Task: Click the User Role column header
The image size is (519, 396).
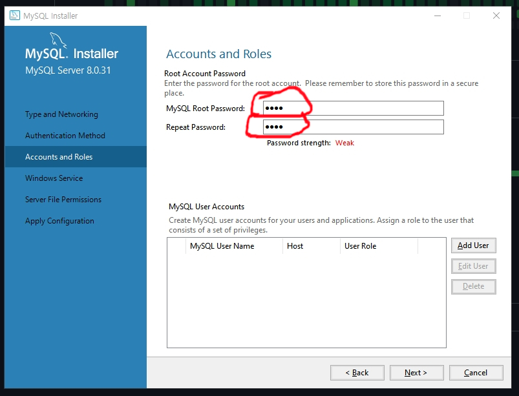Action: click(379, 246)
